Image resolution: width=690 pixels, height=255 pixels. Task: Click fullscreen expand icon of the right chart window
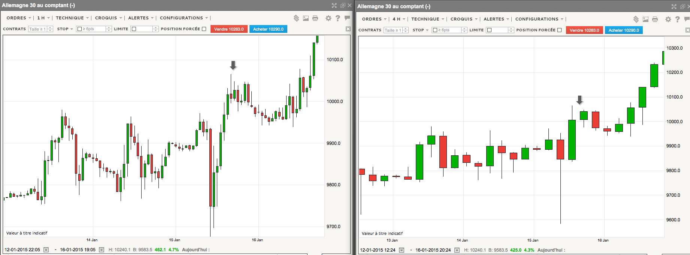click(674, 7)
